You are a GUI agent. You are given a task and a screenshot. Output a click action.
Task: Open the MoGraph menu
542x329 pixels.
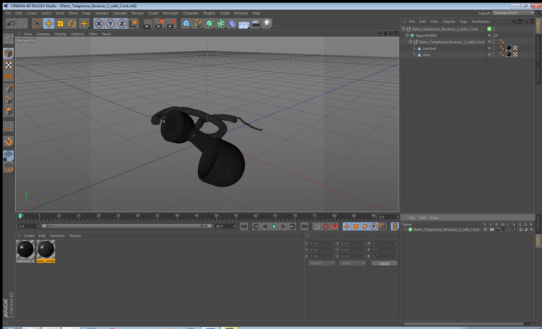point(170,13)
